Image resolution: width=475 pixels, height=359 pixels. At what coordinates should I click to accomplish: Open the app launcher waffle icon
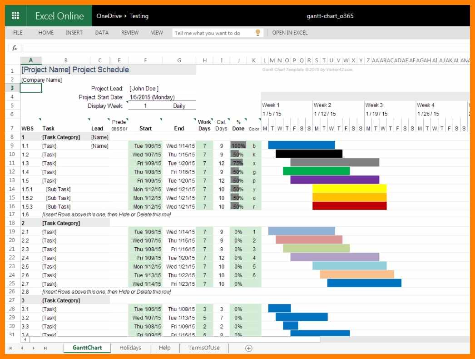tap(15, 15)
